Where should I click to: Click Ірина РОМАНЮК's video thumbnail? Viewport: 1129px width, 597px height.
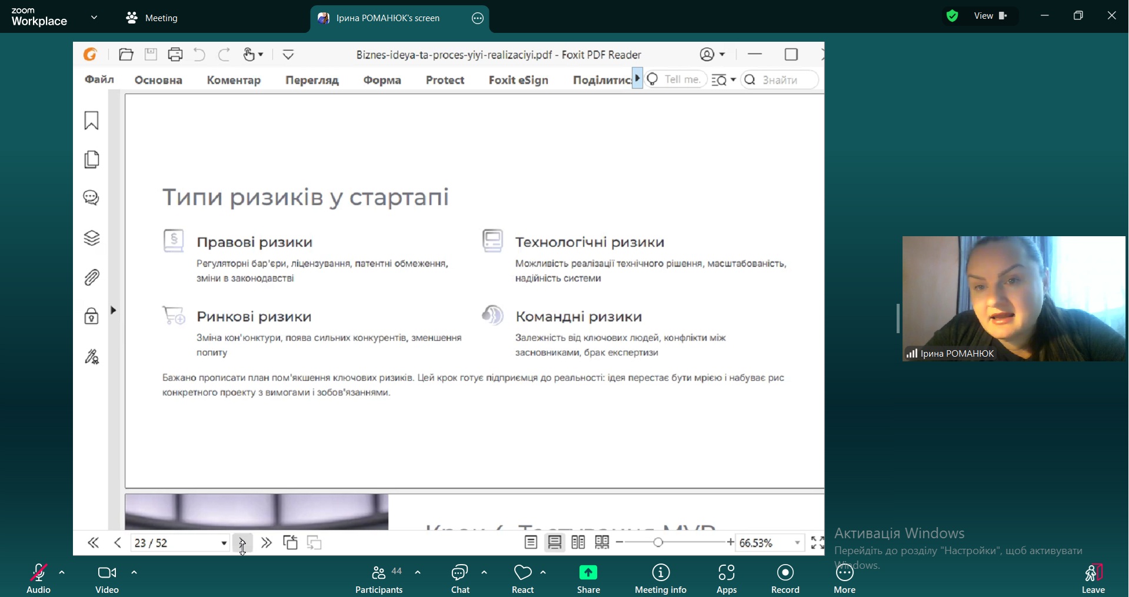point(1014,298)
